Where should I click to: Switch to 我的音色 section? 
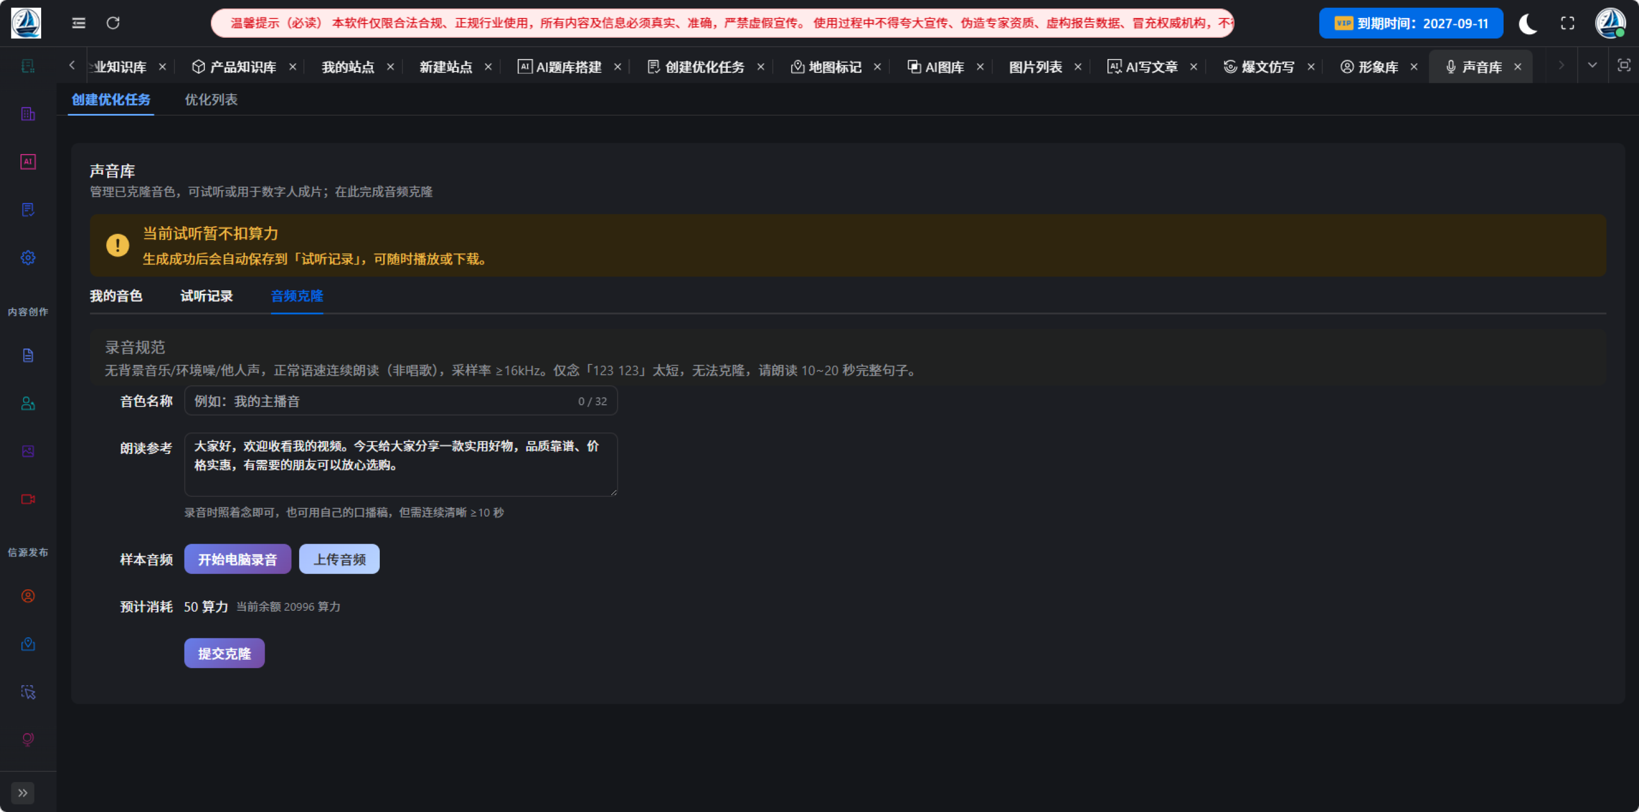(116, 295)
